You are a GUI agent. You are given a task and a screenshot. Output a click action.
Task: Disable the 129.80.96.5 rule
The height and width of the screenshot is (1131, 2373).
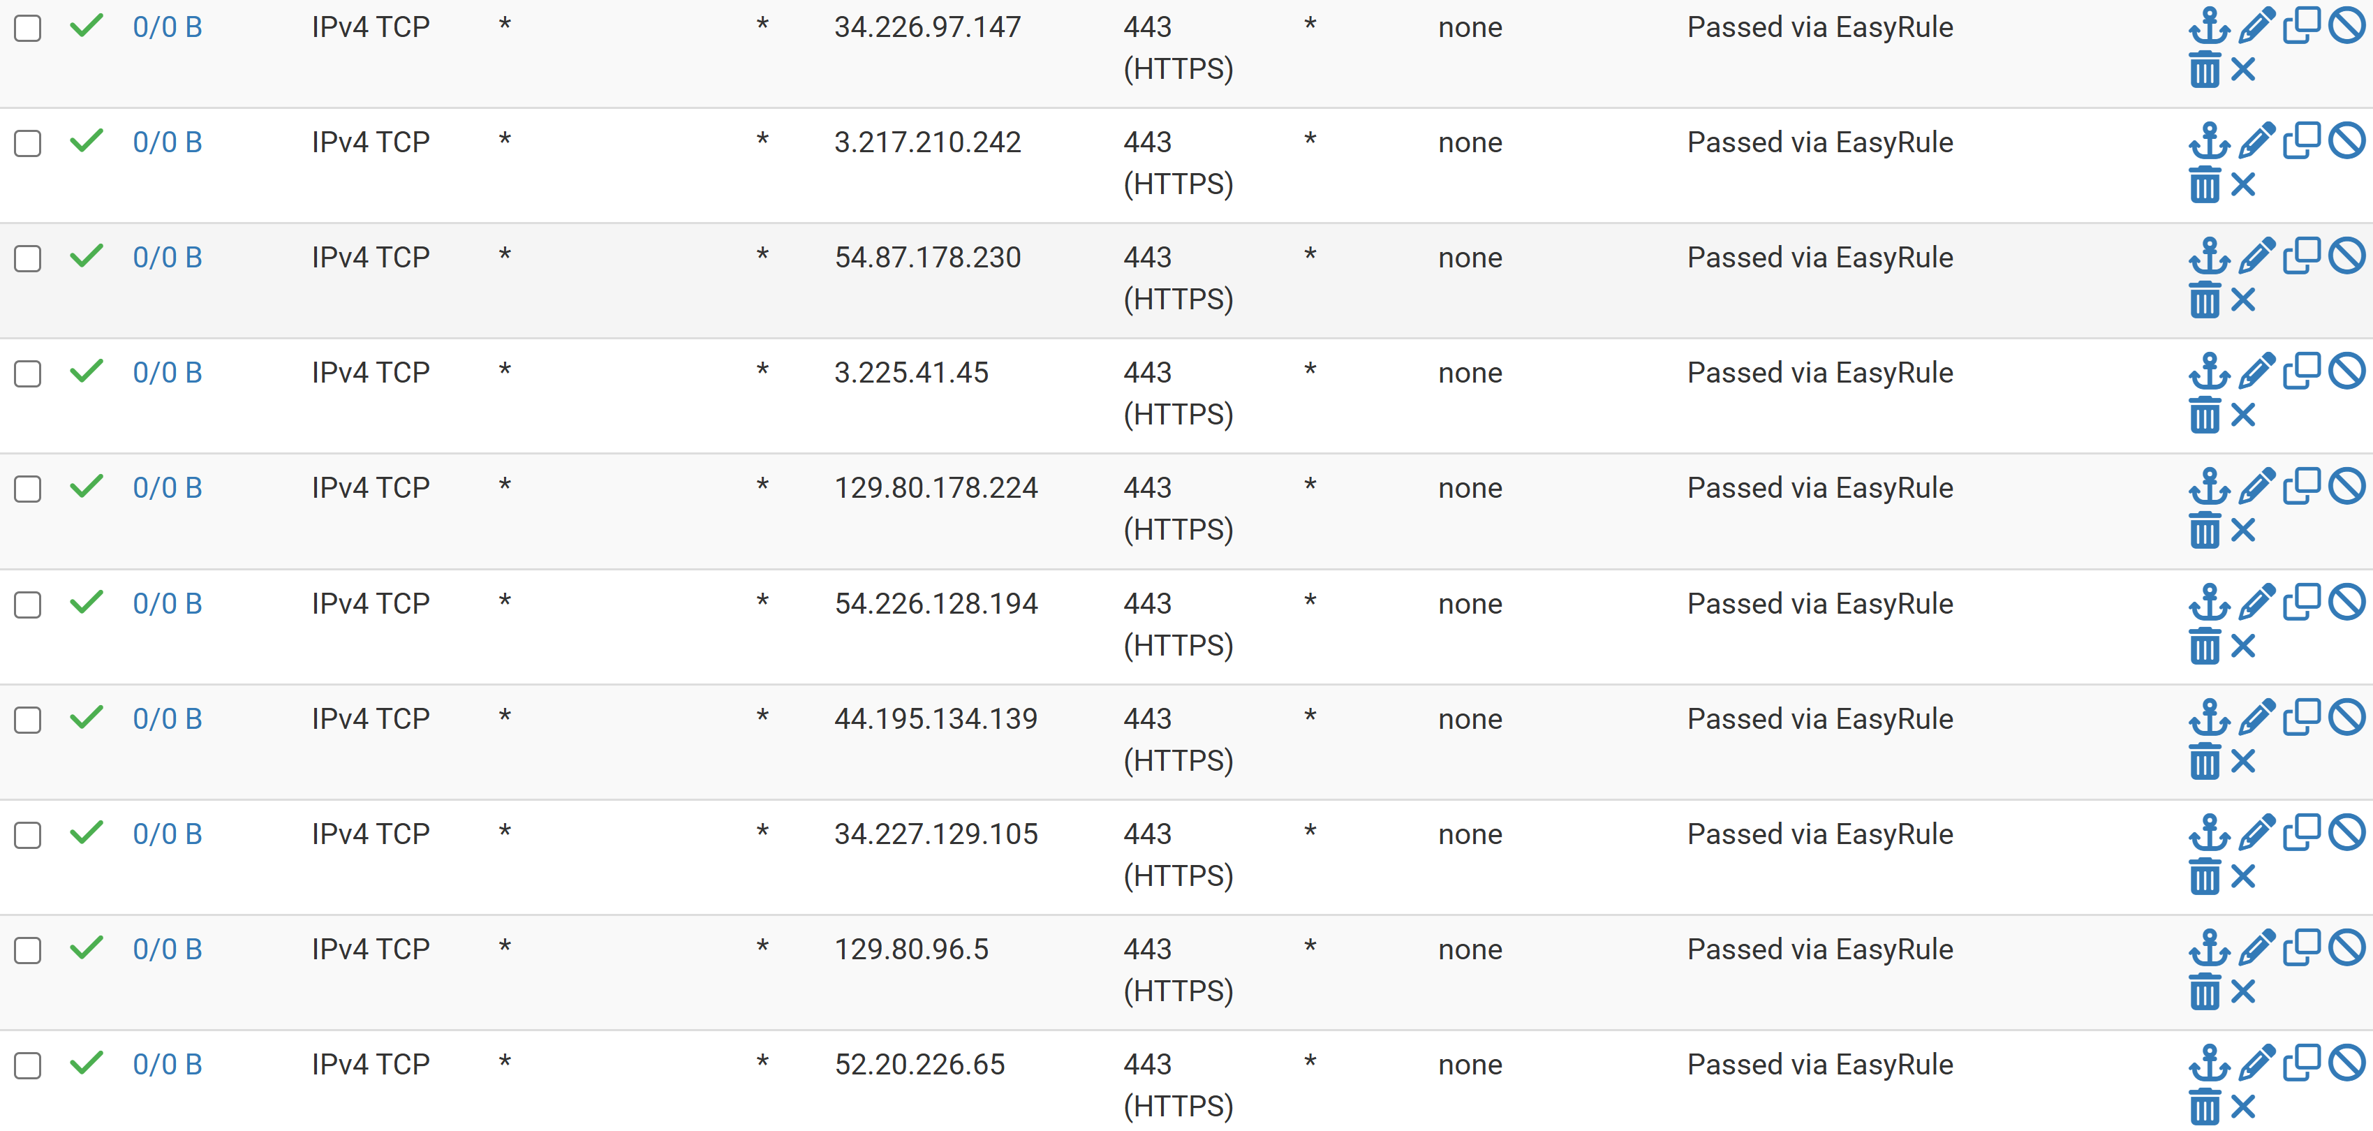(2346, 947)
